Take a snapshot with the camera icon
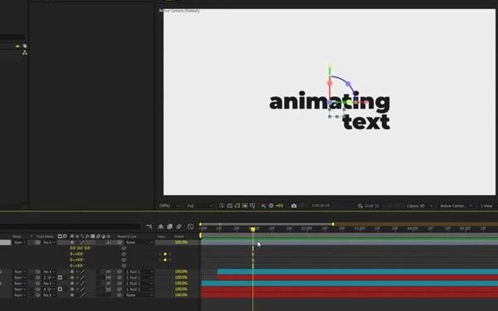 (294, 206)
